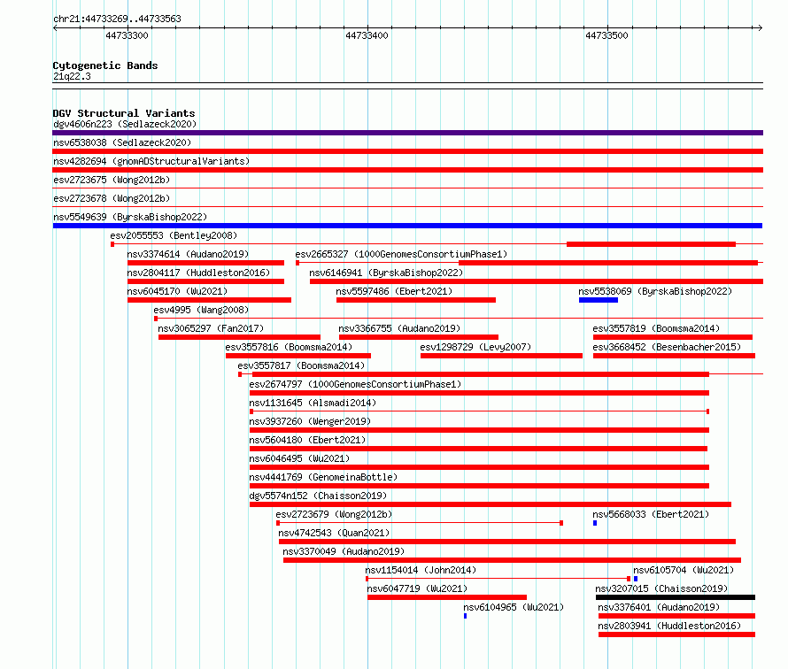Click the purple dgv4606n223 variant bar
The height and width of the screenshot is (669, 788).
click(x=407, y=133)
